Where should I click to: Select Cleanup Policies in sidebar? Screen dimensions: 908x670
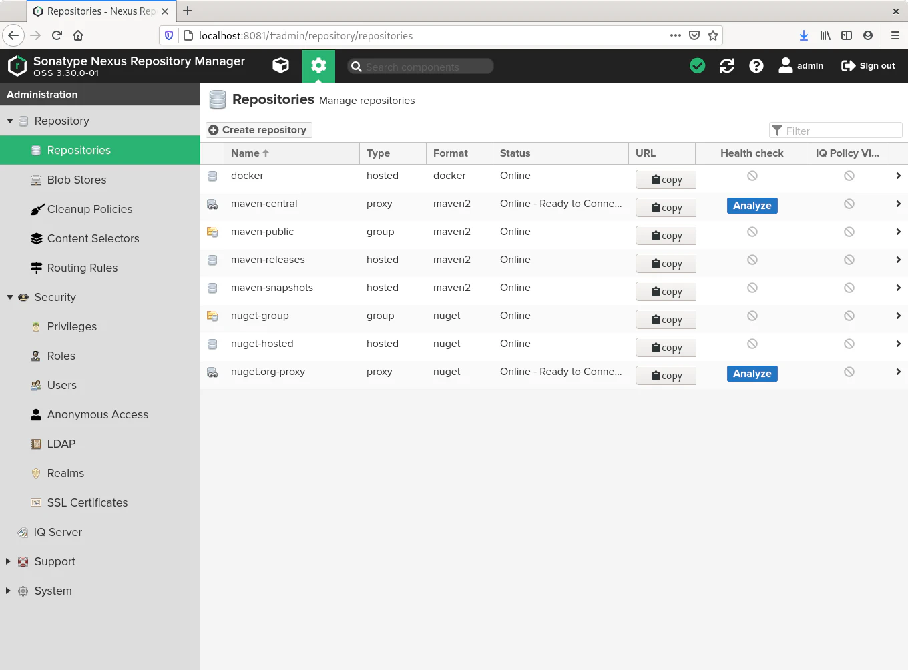(89, 209)
